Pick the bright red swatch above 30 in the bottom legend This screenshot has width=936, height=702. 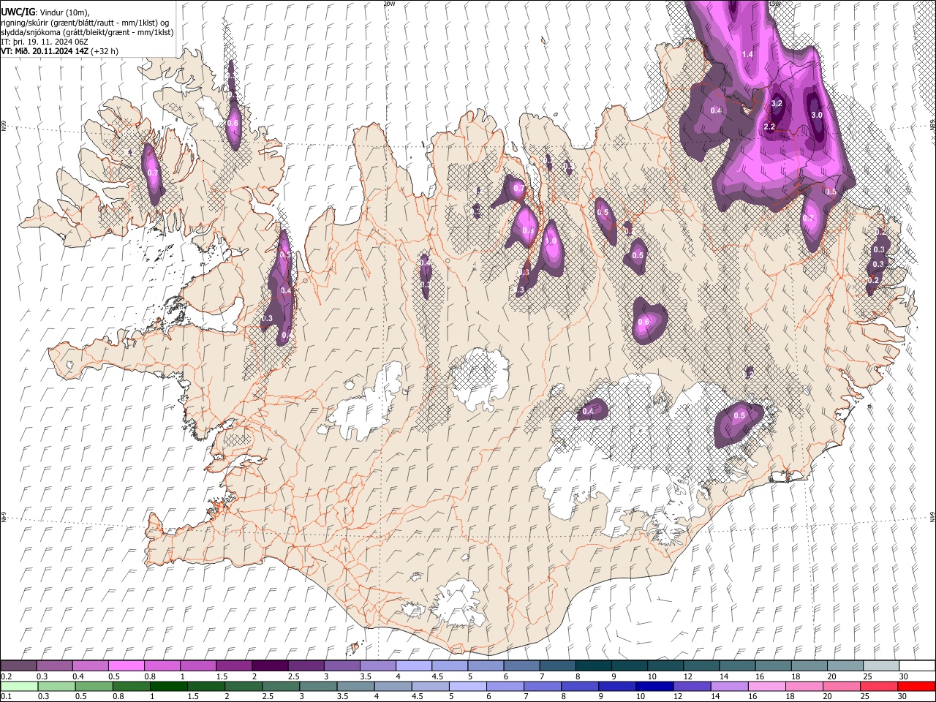coord(916,687)
